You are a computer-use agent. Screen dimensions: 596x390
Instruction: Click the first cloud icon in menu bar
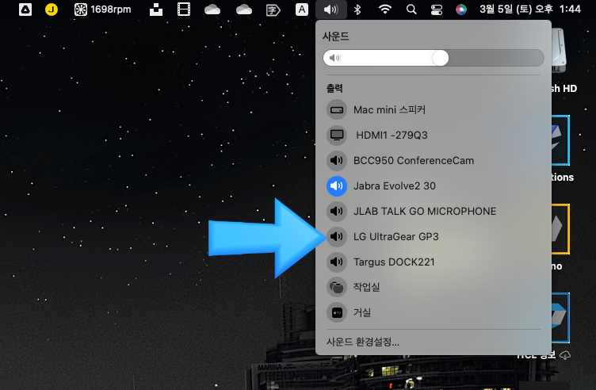pyautogui.click(x=212, y=10)
